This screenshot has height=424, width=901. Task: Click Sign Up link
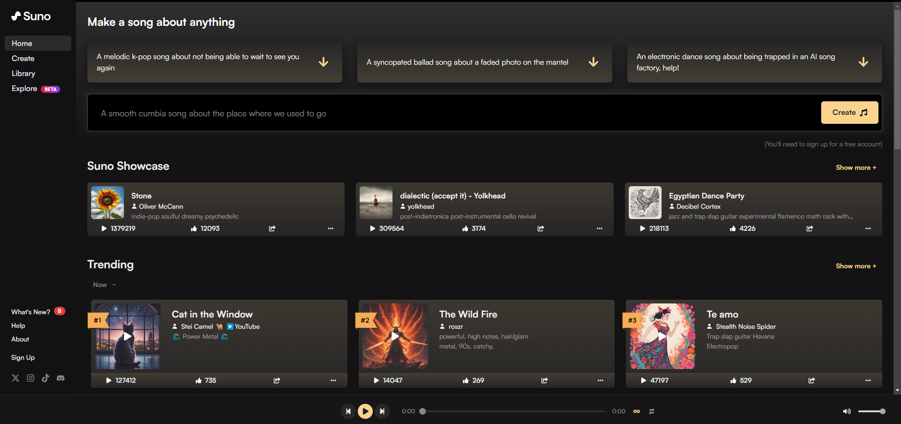[x=23, y=357]
